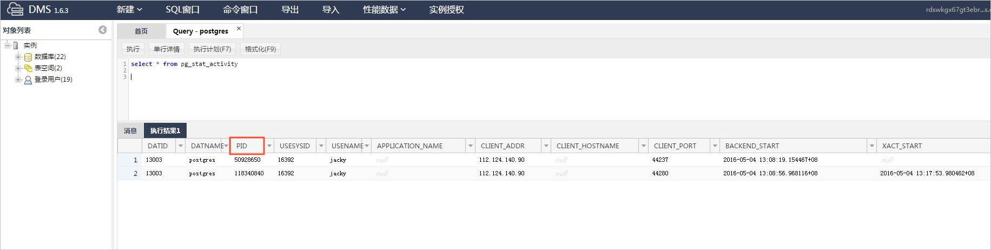This screenshot has height=250, width=991.
Task: Open the CLIENT_PORT column dropdown arrow
Action: coord(715,146)
